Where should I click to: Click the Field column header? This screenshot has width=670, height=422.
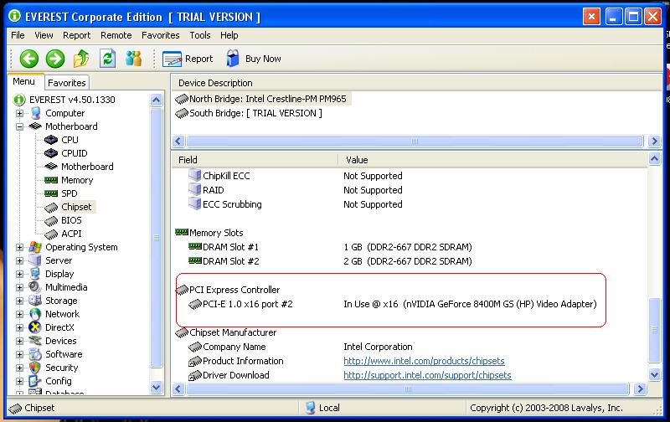[255, 160]
